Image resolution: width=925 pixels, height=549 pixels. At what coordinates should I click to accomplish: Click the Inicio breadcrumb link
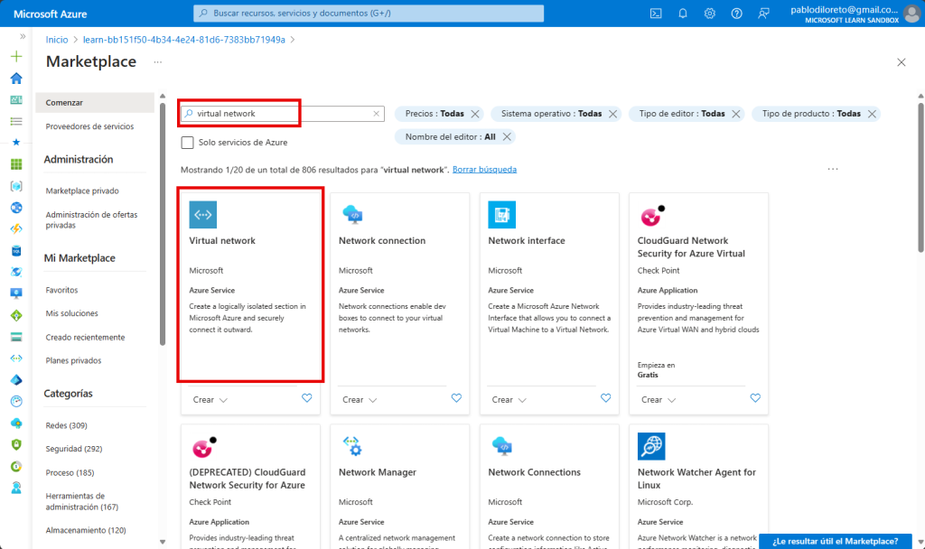click(x=57, y=40)
